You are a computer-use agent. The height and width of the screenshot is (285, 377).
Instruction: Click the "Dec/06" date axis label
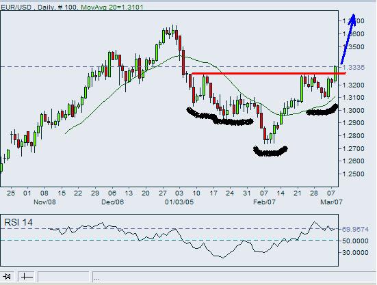(x=112, y=202)
